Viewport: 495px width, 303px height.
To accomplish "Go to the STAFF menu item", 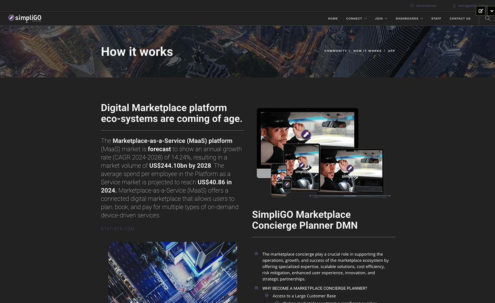I will [436, 19].
